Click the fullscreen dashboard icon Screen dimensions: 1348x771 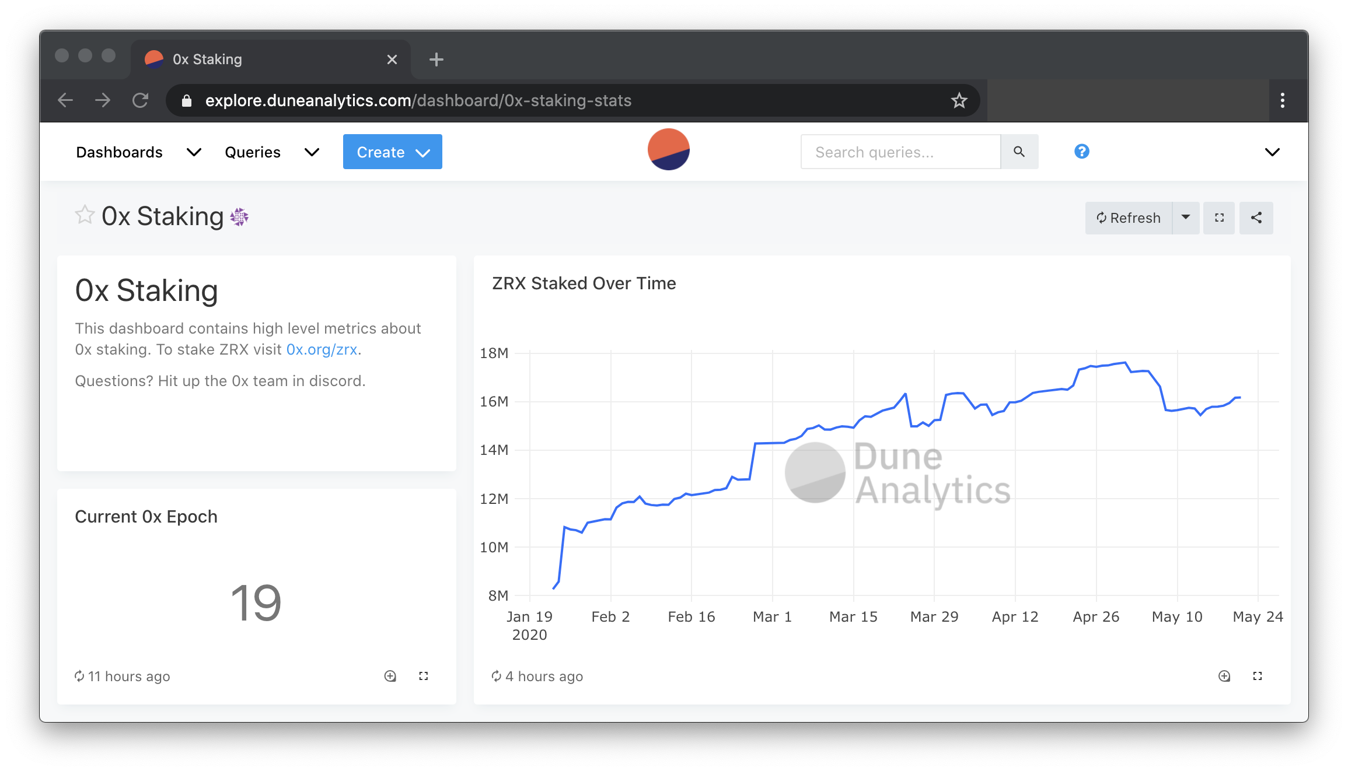pyautogui.click(x=1219, y=218)
